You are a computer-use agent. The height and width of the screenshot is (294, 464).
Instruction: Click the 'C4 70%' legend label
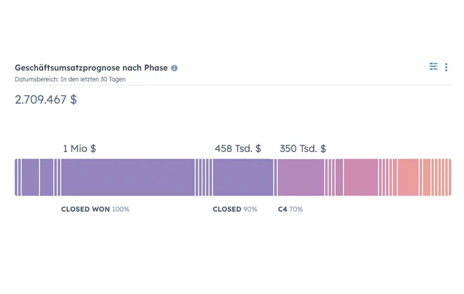290,209
